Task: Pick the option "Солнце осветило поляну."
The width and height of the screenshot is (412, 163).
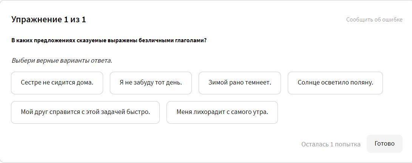Action: pyautogui.click(x=335, y=83)
